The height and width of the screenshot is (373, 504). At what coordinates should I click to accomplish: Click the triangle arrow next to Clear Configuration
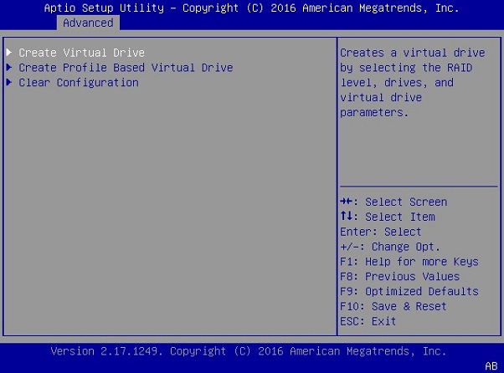click(9, 83)
